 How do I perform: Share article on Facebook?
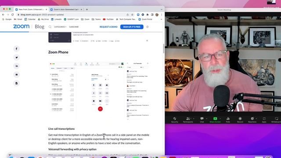[17, 49]
